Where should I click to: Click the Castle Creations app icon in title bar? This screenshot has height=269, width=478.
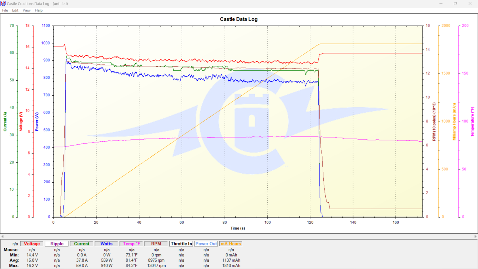point(3,3)
